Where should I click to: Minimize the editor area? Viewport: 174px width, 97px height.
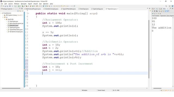(147, 8)
